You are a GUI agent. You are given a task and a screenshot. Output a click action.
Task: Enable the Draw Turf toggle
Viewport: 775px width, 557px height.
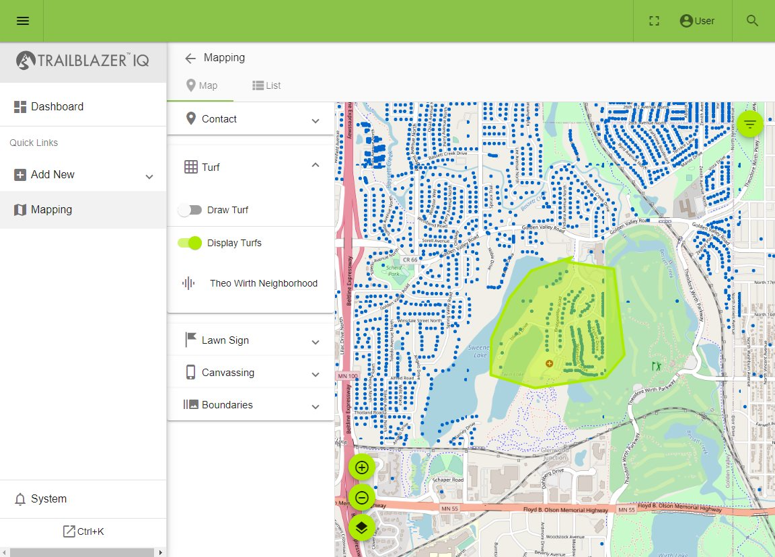coord(190,210)
